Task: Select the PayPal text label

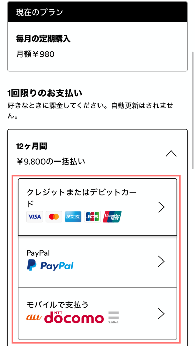Action: point(38,253)
